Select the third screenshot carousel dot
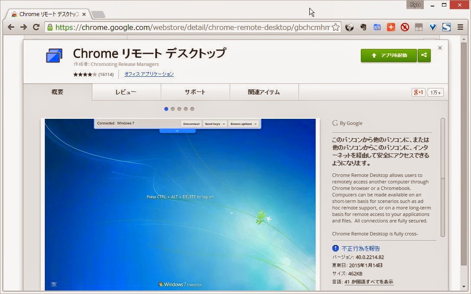This screenshot has height=294, width=471. coord(179,109)
